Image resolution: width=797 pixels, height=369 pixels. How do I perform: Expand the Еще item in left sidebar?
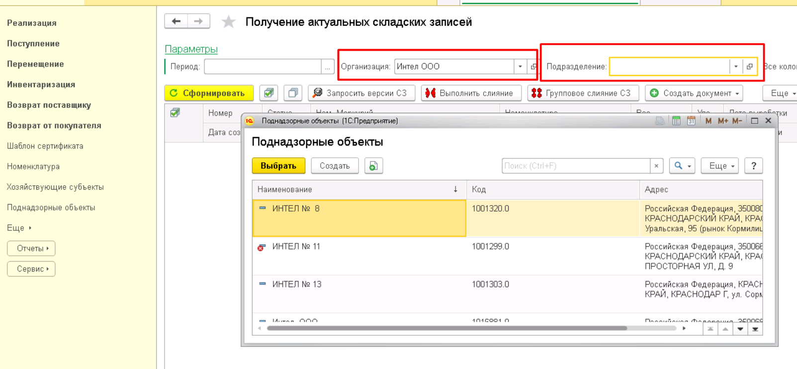click(x=19, y=228)
